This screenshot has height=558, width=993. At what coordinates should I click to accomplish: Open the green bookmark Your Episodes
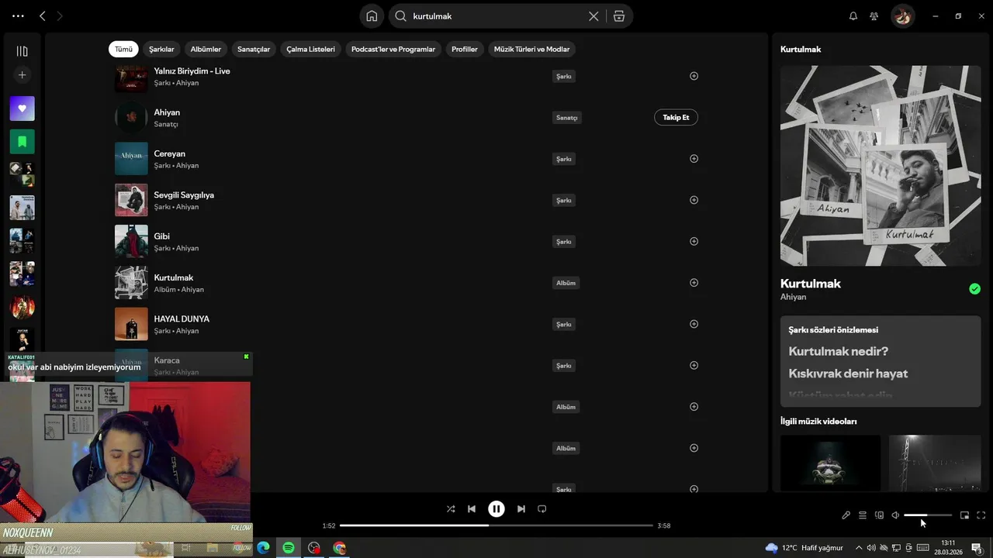click(22, 142)
